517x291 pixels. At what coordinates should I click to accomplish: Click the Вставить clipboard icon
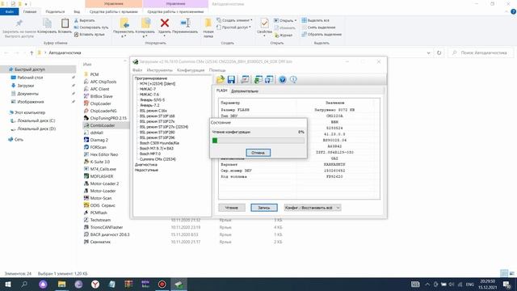pyautogui.click(x=65, y=23)
